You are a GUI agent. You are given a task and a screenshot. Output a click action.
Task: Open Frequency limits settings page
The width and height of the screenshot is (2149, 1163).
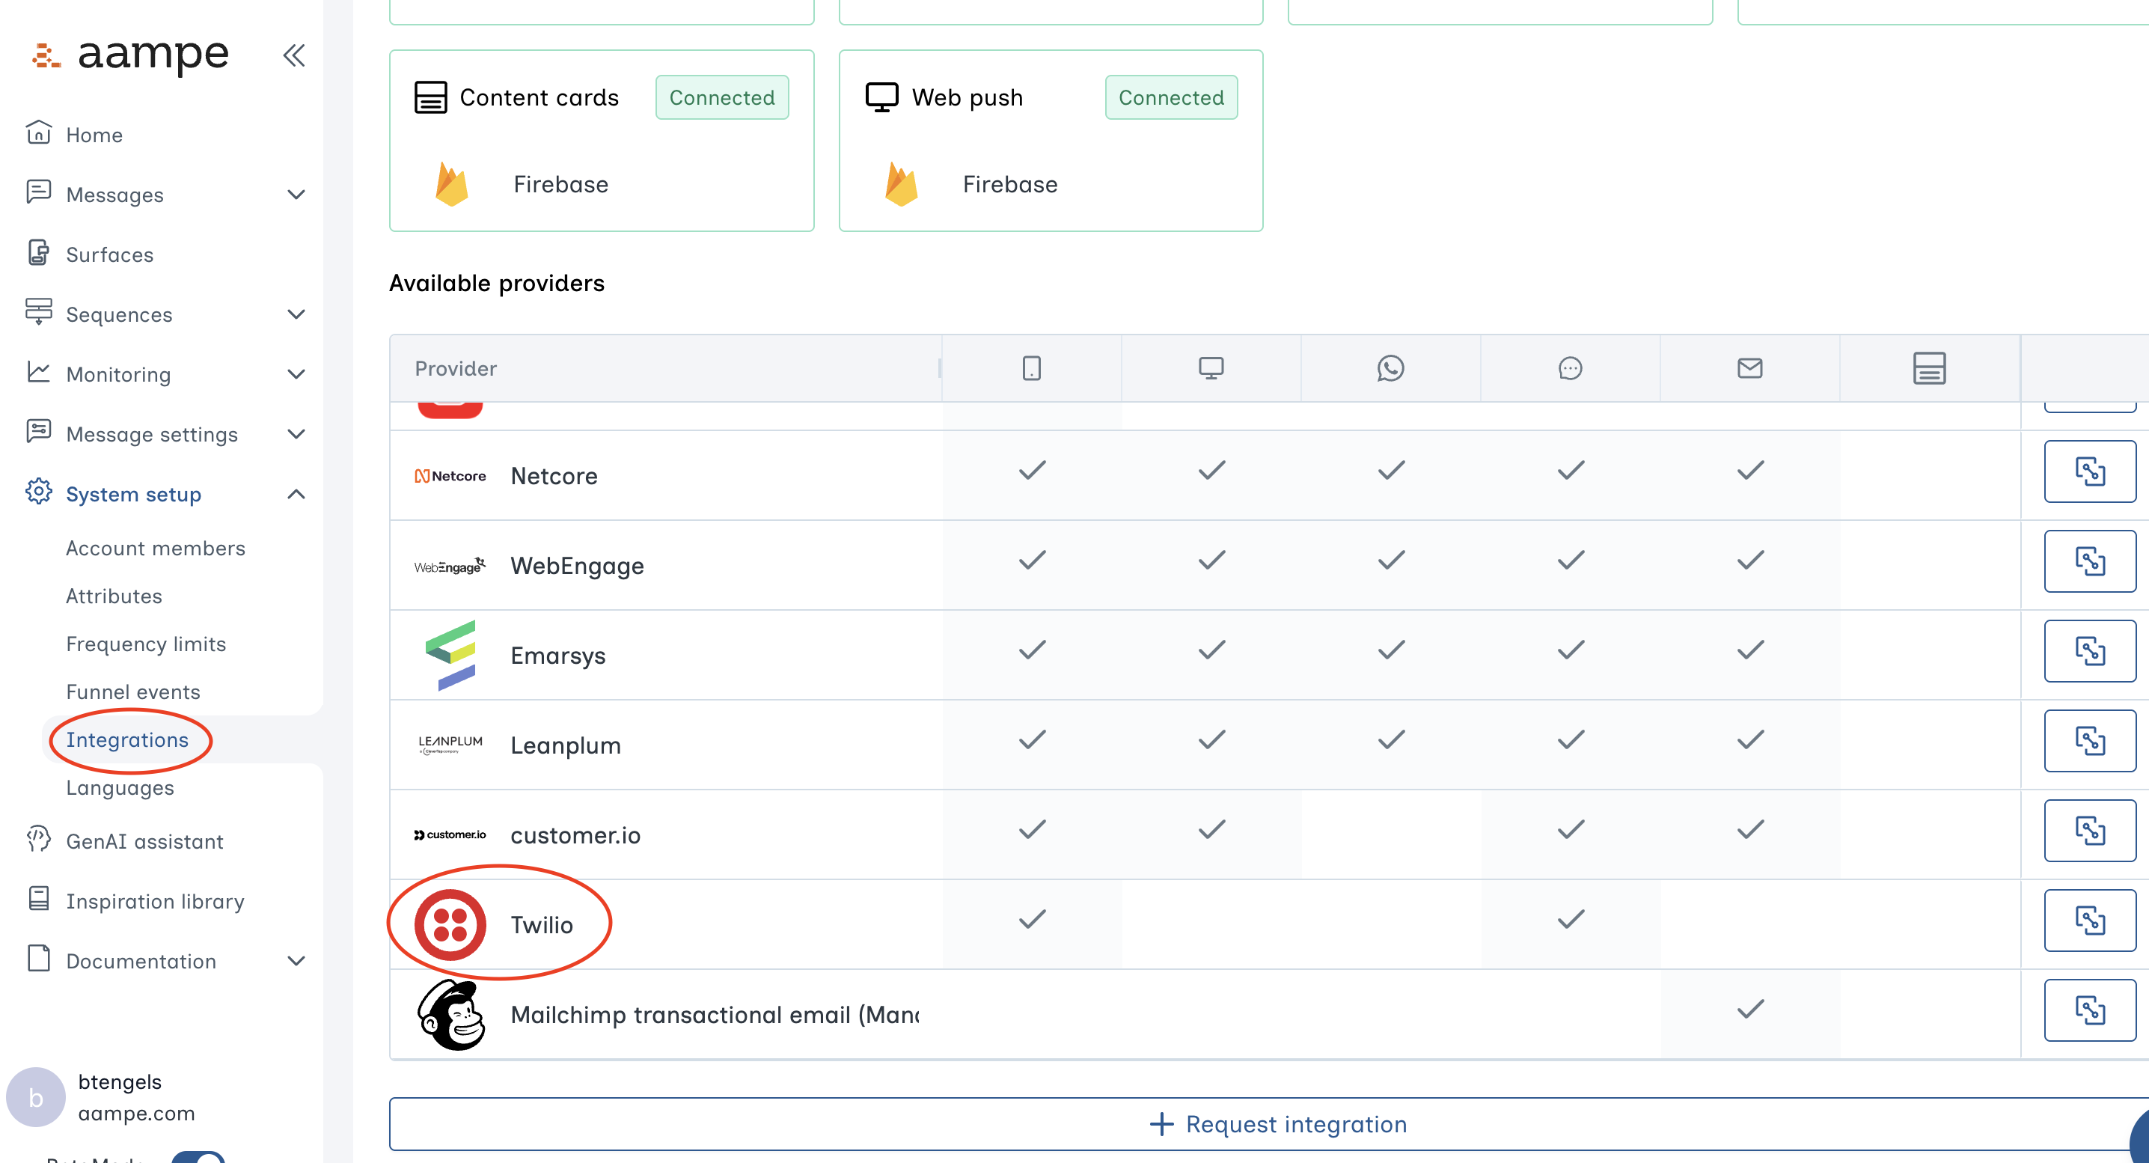(x=146, y=644)
